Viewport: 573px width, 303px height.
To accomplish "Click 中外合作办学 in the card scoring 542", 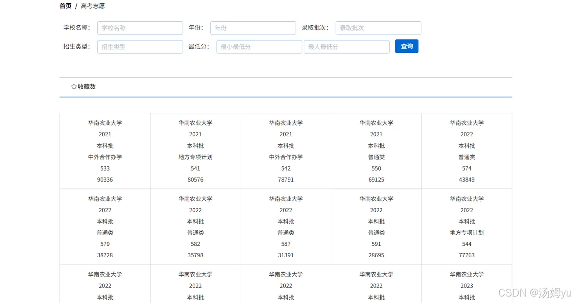I will (286, 157).
